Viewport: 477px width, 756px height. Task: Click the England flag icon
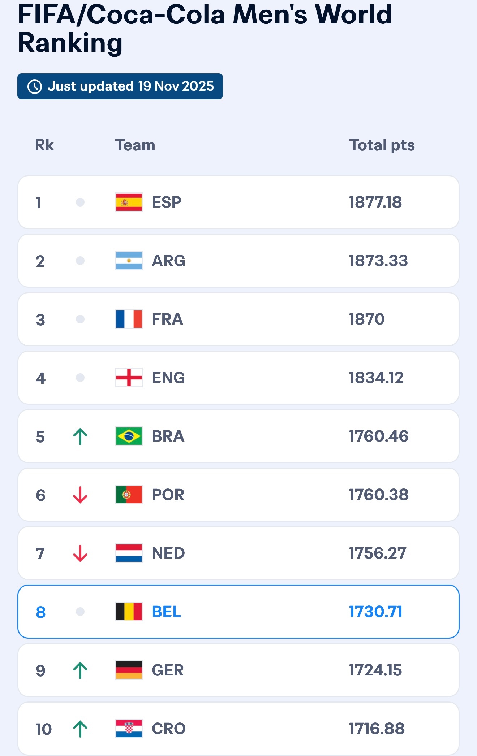129,378
